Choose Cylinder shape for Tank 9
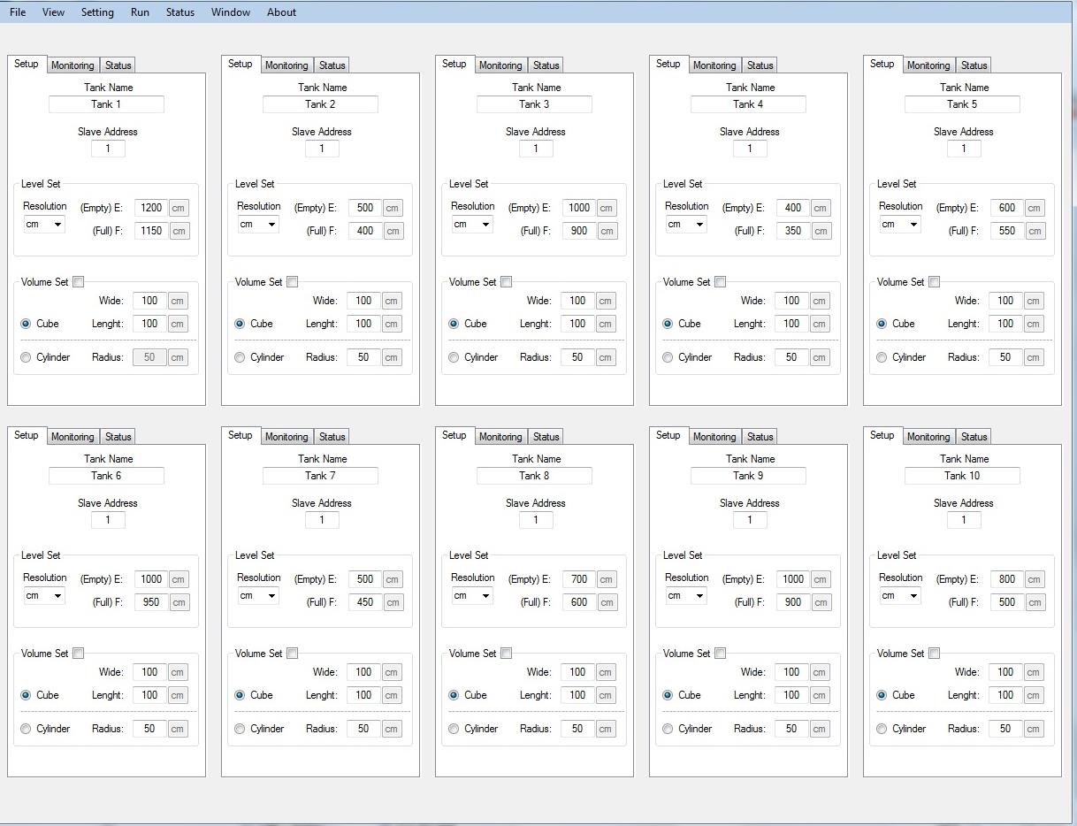 (x=668, y=729)
